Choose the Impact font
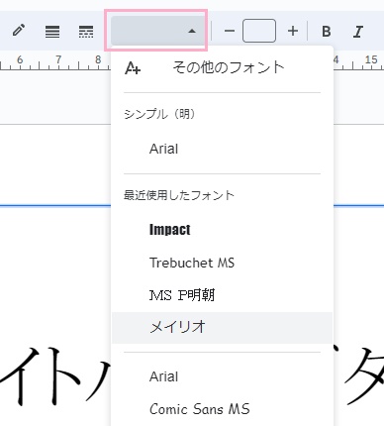 [222, 230]
